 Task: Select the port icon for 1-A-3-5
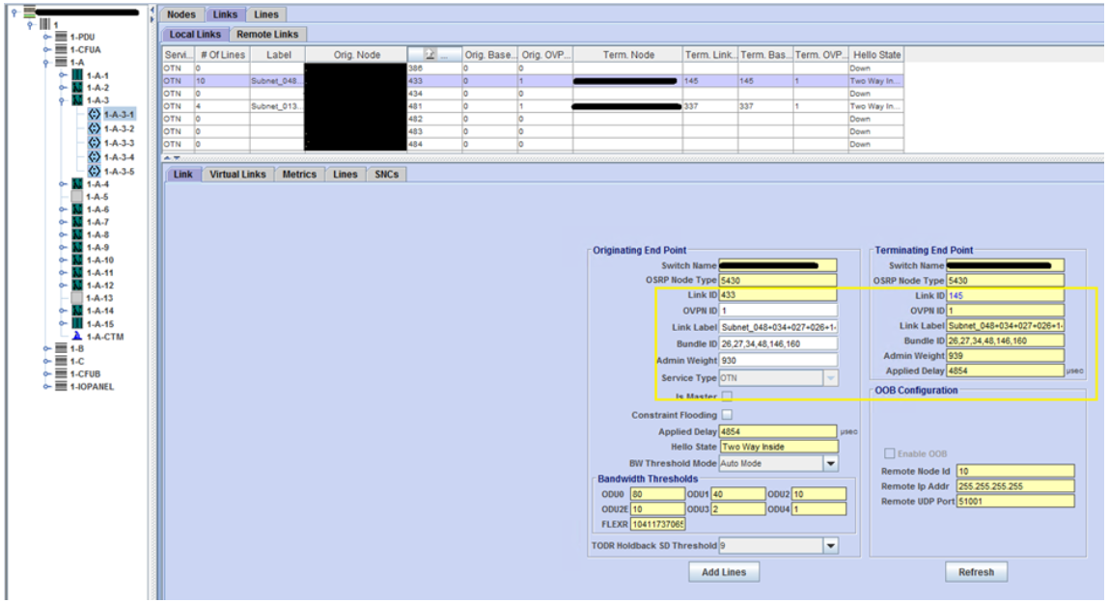click(x=94, y=171)
